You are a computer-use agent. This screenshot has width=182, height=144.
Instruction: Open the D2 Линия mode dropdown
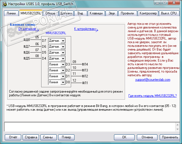(x=63, y=70)
